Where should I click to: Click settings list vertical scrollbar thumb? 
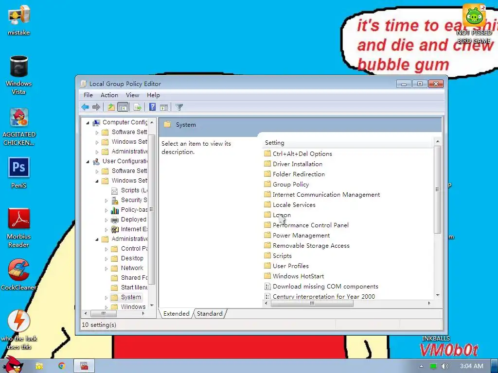click(x=437, y=189)
